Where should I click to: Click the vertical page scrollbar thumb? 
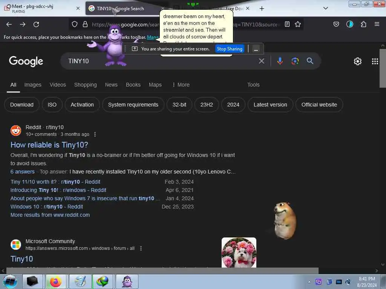coord(383,68)
